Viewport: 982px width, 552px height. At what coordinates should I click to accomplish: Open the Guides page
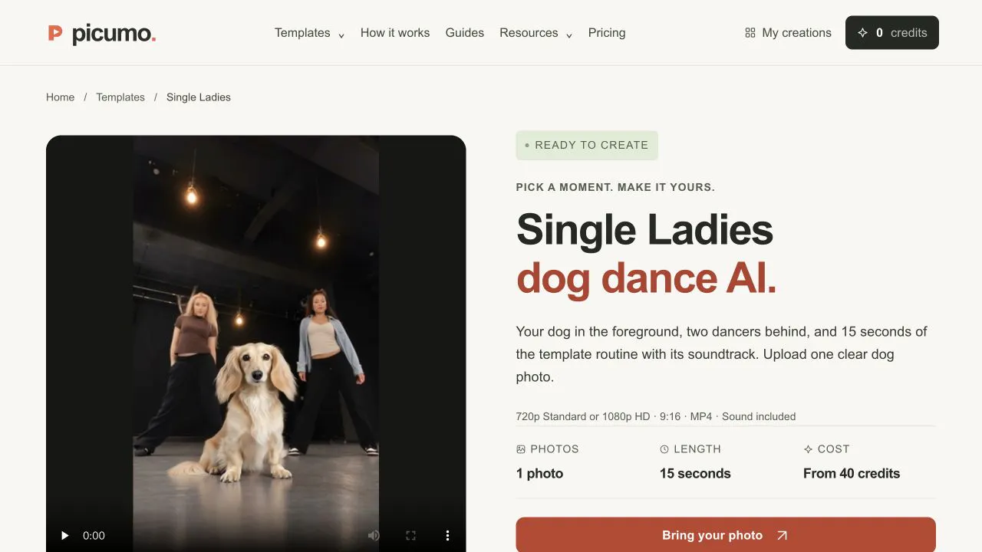pos(465,33)
